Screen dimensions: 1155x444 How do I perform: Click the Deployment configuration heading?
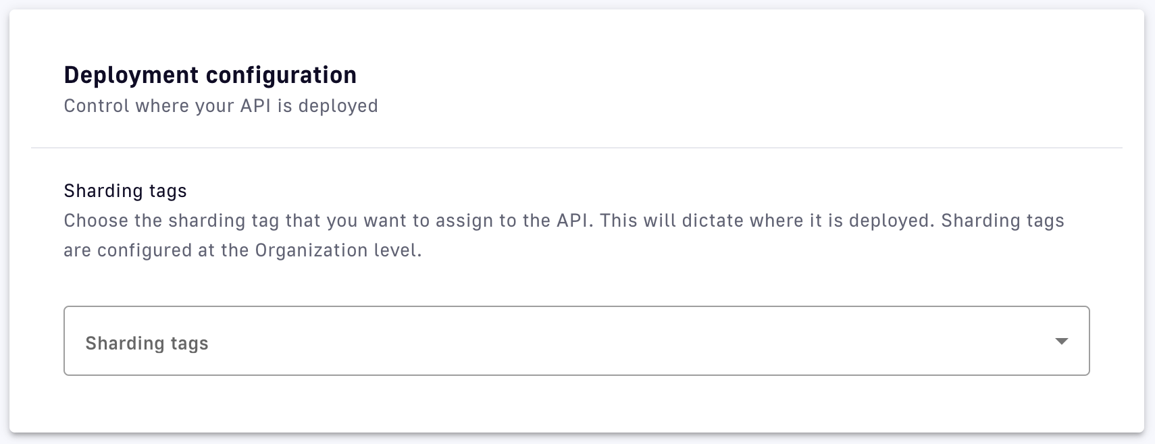(x=210, y=75)
